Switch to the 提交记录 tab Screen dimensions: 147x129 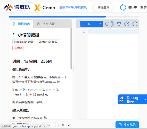[x=46, y=24]
